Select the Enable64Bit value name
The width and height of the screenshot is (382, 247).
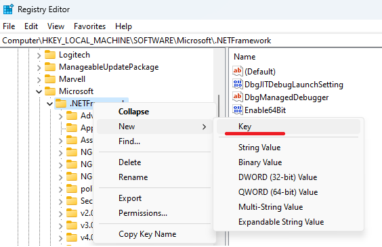tap(265, 110)
